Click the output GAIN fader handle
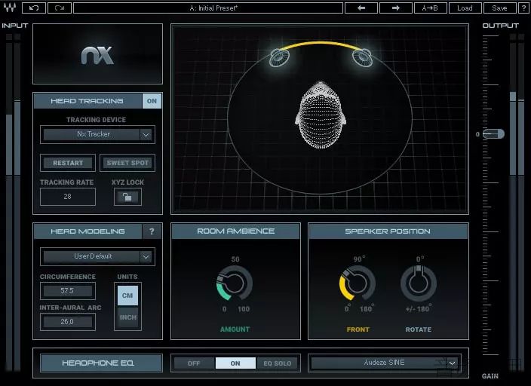Screen dimensions: 531x386 493,133
